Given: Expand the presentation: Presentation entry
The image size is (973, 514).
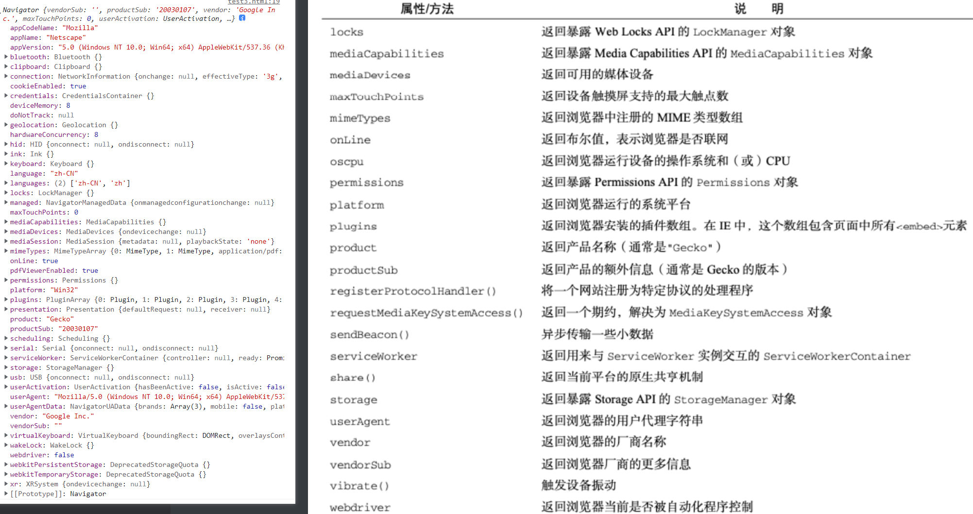Looking at the screenshot, I should pos(6,309).
